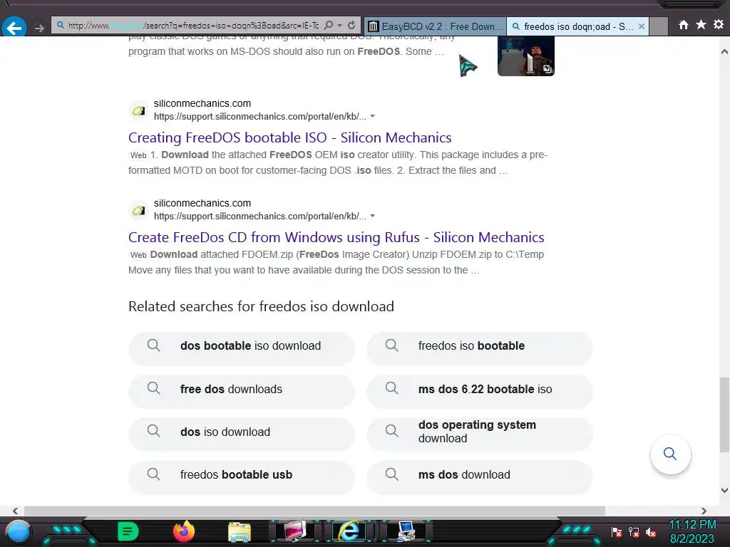Click the horizontal scrollbar right arrow

pyautogui.click(x=704, y=511)
